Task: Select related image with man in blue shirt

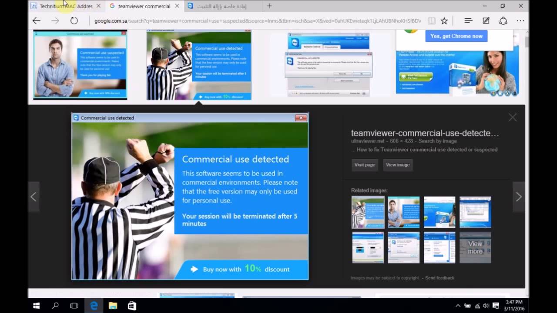Action: click(x=404, y=212)
